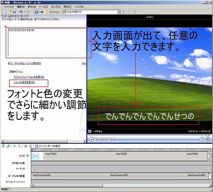Open the ヘルプ(H) menu
Viewport: 213px width, 192px height.
(79, 7)
